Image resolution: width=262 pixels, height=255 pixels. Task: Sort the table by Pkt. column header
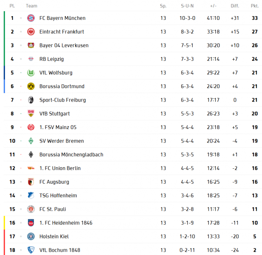[x=255, y=6]
